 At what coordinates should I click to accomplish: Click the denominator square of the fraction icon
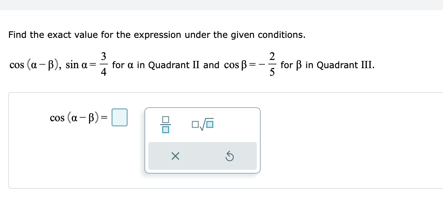(166, 129)
